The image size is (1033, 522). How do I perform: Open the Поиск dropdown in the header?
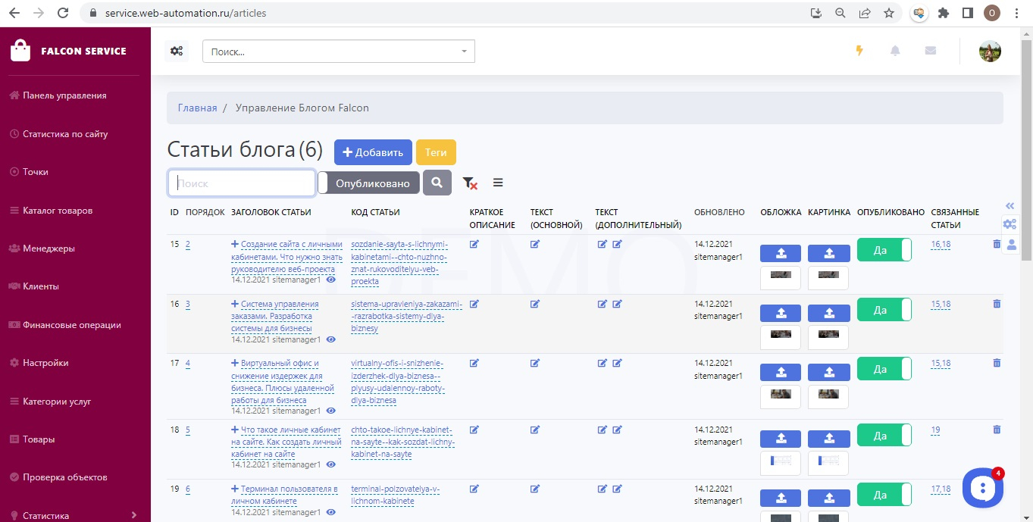point(338,52)
